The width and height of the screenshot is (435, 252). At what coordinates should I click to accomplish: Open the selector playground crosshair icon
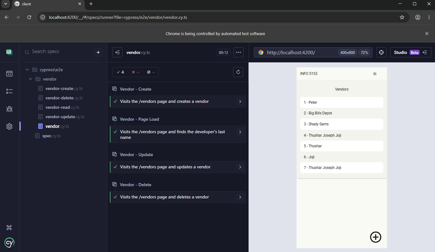tap(381, 52)
